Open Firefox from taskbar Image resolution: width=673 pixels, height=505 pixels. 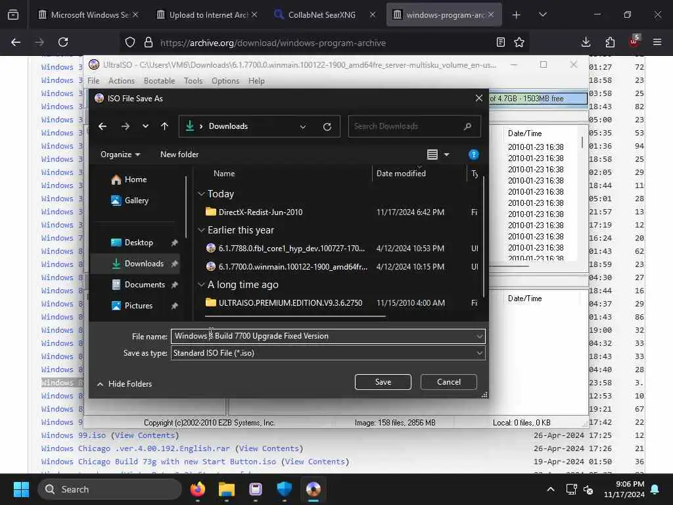[197, 489]
